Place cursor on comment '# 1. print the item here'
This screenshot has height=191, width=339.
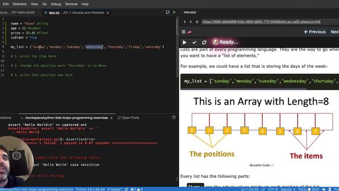click(x=33, y=56)
